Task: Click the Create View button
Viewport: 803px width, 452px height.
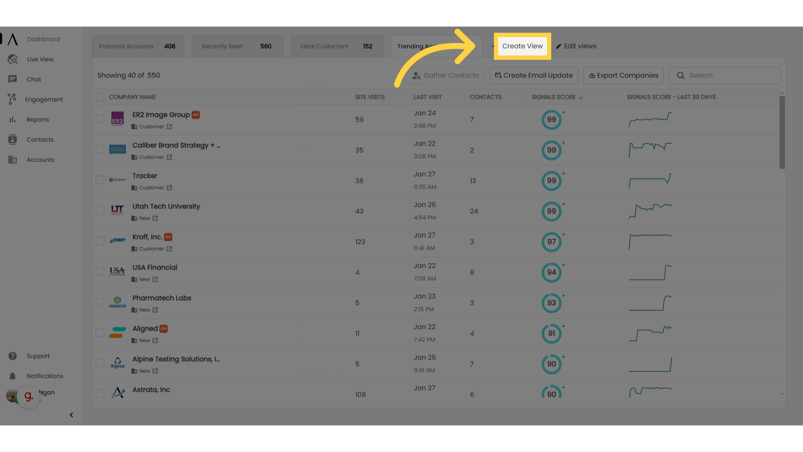Action: 522,46
